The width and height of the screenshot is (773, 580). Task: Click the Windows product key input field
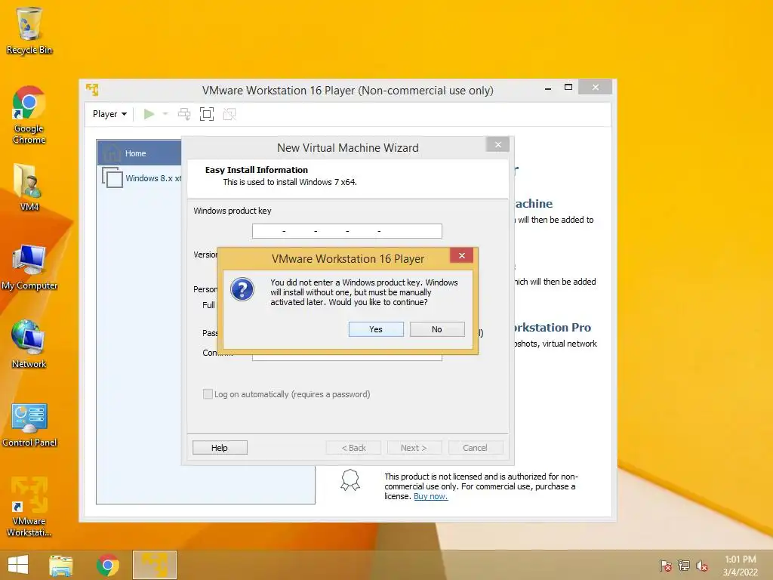(x=347, y=231)
